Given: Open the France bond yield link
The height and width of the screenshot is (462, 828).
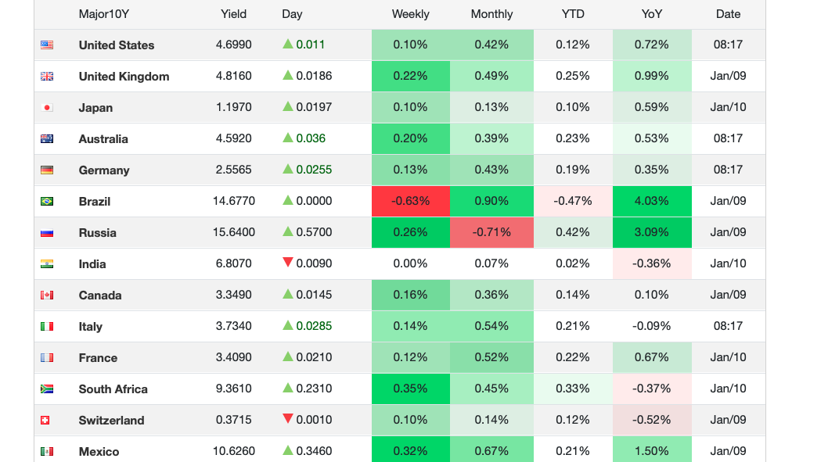Looking at the screenshot, I should 99,358.
